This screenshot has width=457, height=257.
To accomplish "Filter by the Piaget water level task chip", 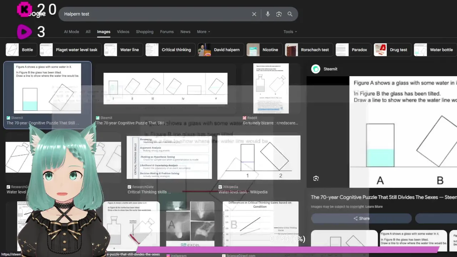I will [x=70, y=50].
